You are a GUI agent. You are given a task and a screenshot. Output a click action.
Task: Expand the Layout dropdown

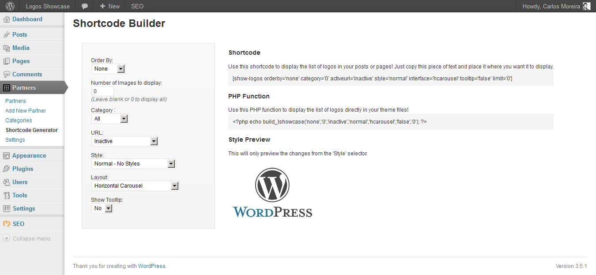point(136,186)
